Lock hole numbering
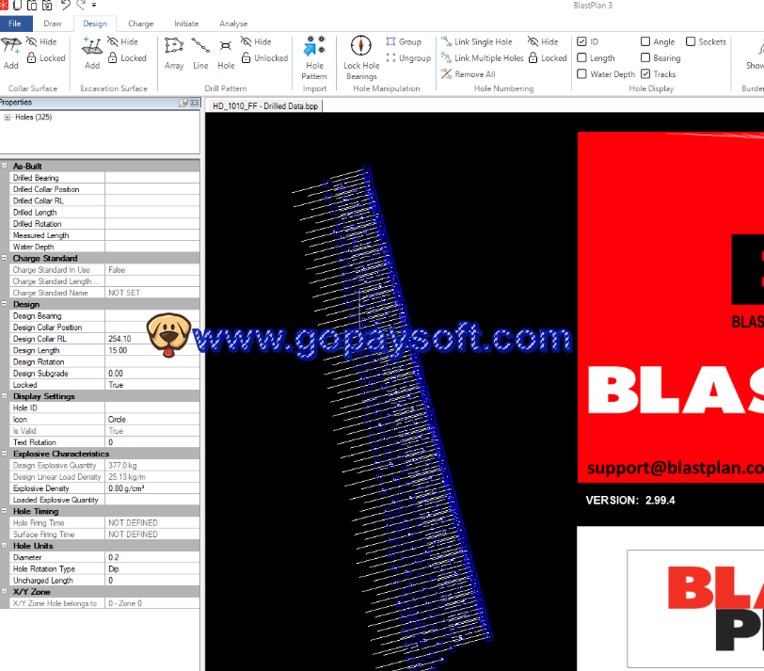The width and height of the screenshot is (764, 671). (548, 58)
